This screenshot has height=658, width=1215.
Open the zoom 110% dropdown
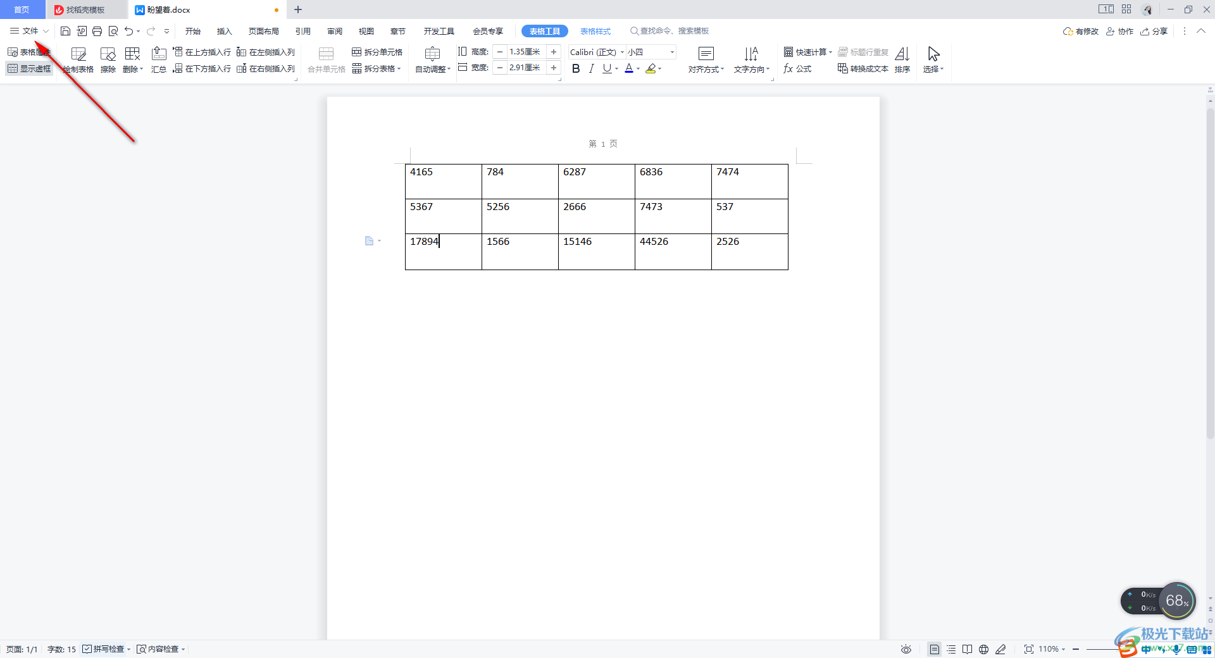pos(1052,649)
